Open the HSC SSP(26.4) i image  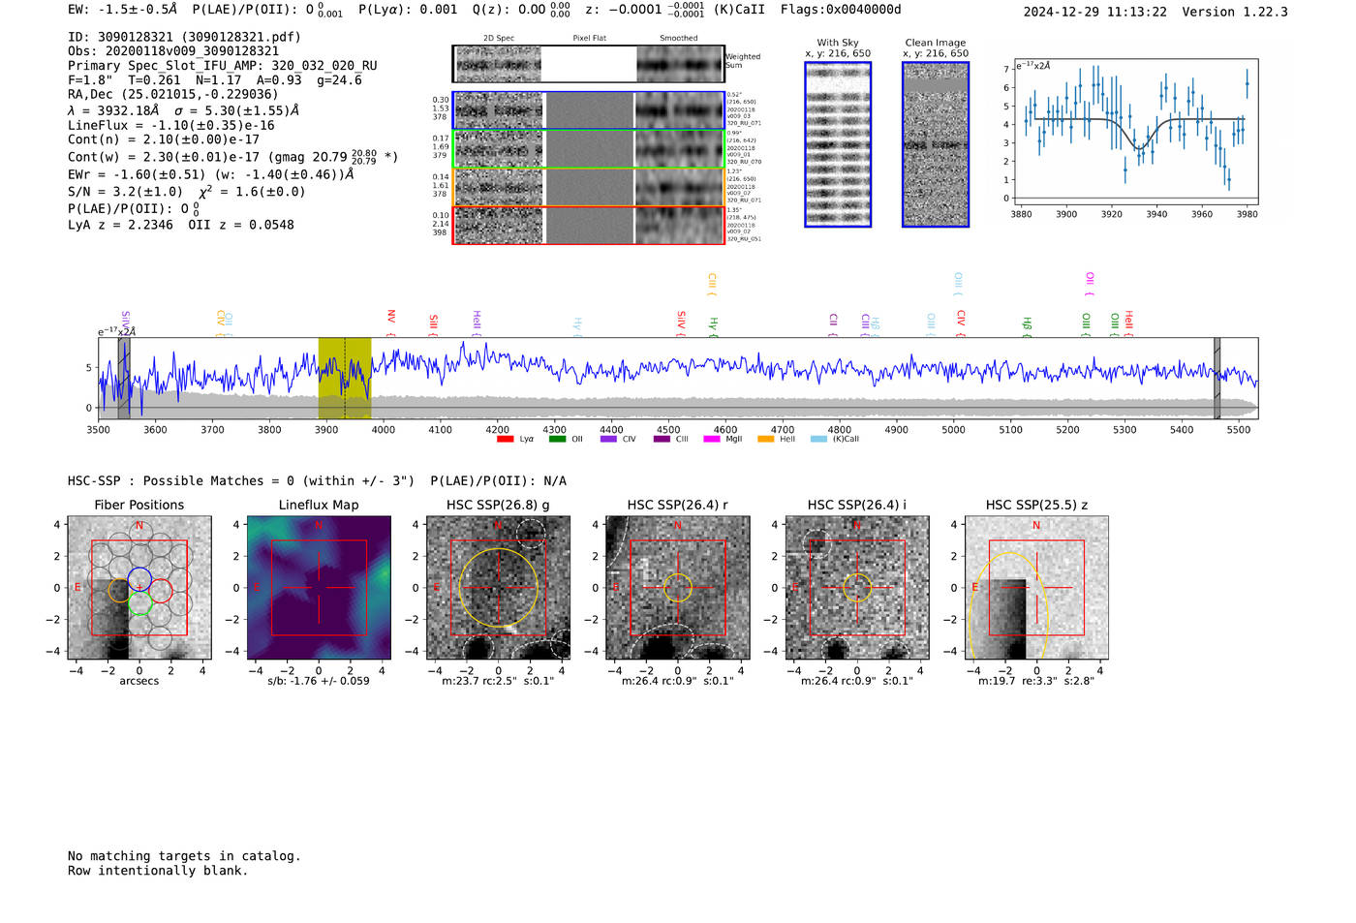(x=857, y=588)
